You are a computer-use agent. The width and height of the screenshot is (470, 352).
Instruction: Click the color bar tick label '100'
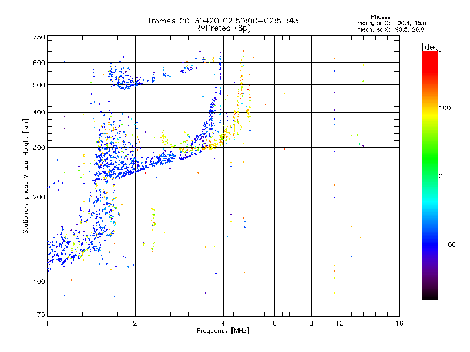(x=445, y=108)
